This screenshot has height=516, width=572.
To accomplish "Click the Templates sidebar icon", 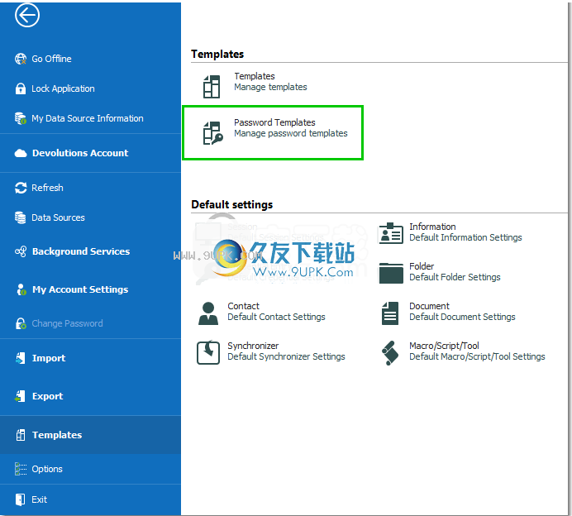I will (21, 435).
